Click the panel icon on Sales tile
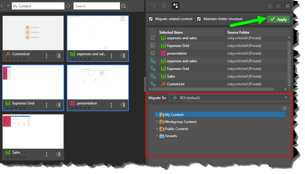This screenshot has height=174, width=305. (x=58, y=154)
